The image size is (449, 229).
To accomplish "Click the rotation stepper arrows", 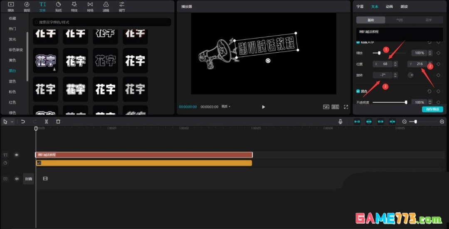I will click(395, 75).
